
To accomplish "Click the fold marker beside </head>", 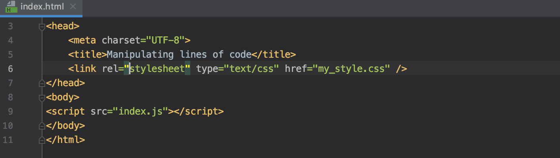I will [42, 83].
